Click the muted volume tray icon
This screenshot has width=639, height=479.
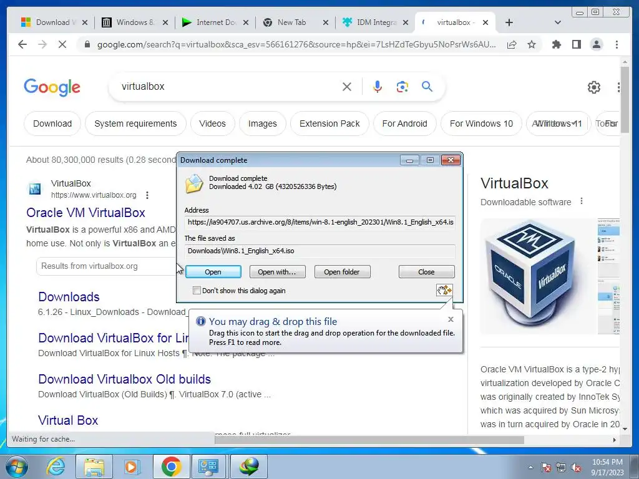[576, 468]
